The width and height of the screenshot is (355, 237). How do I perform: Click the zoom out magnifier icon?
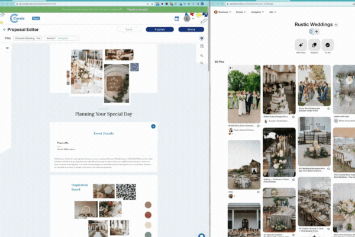click(202, 62)
